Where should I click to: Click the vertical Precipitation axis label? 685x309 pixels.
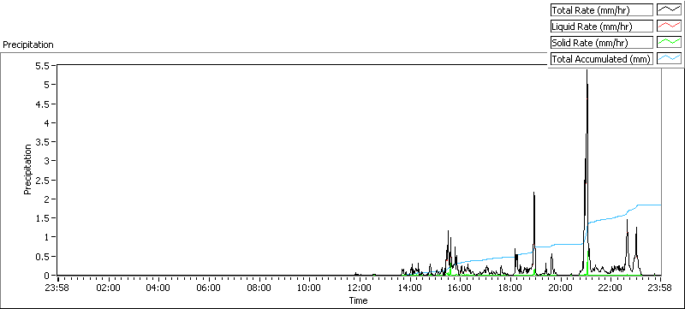click(28, 169)
